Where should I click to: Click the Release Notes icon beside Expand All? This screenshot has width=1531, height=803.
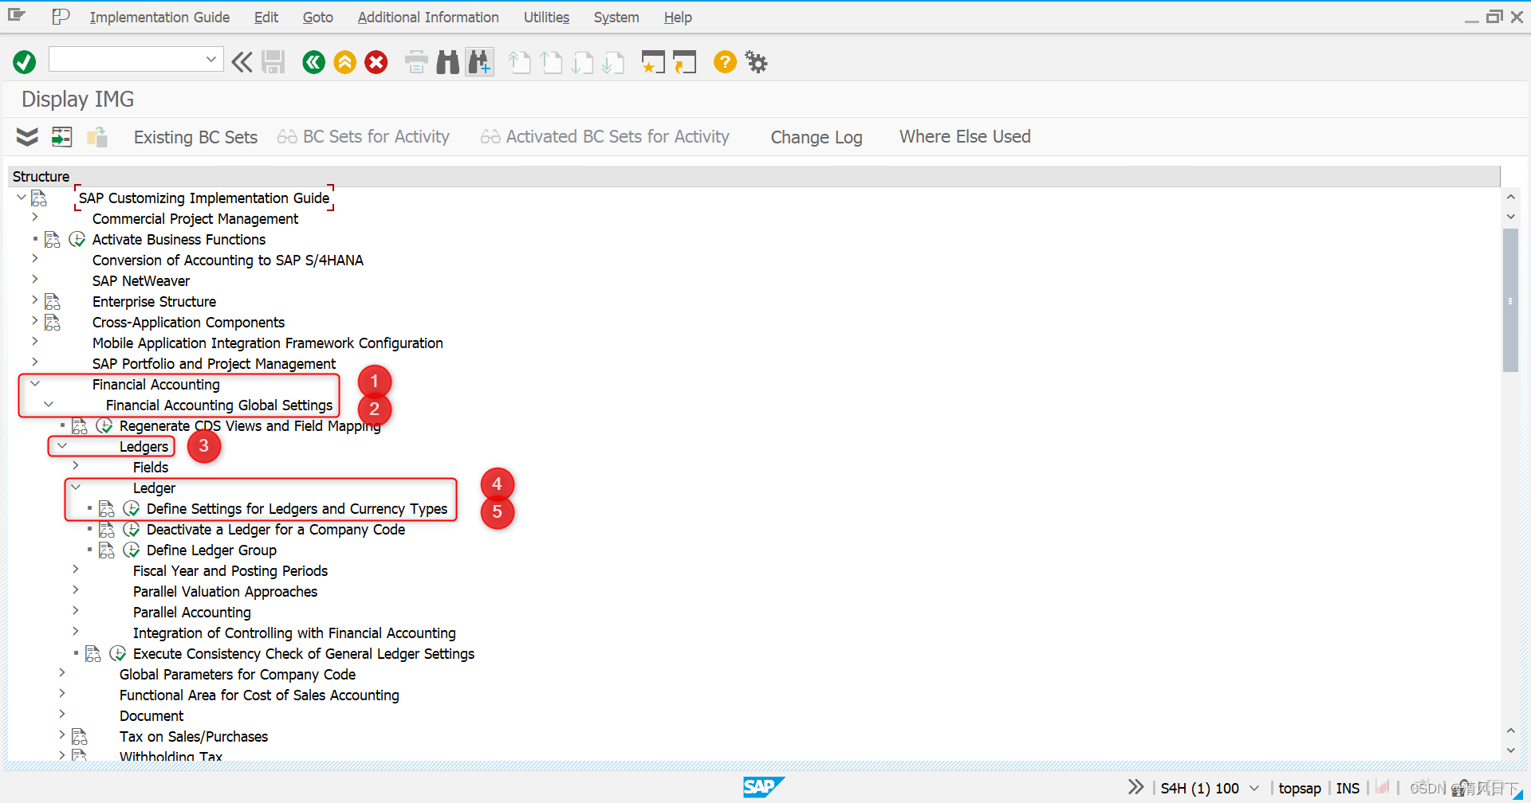(x=97, y=137)
